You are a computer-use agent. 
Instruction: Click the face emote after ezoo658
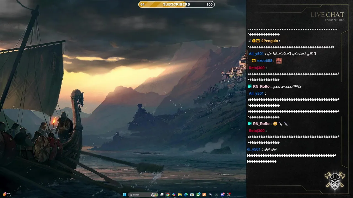pos(279,61)
